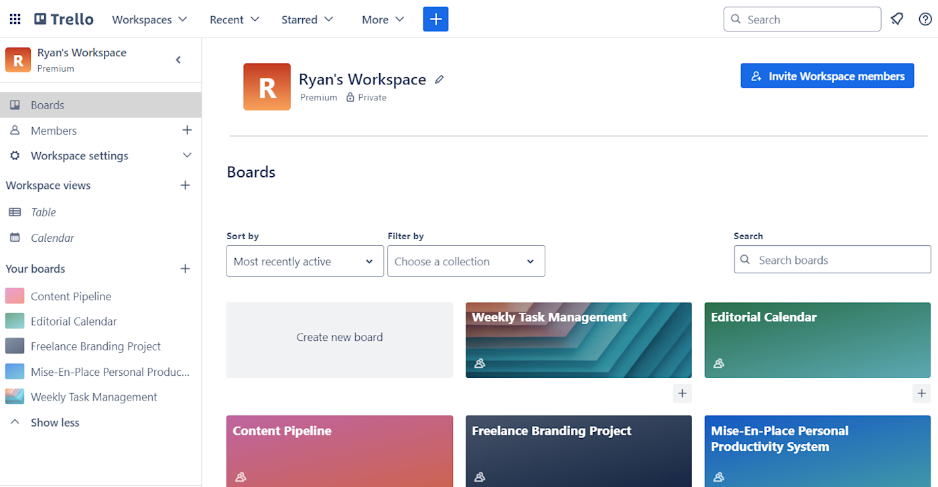Open the Choose a collection filter dropdown
938x487 pixels.
(466, 261)
